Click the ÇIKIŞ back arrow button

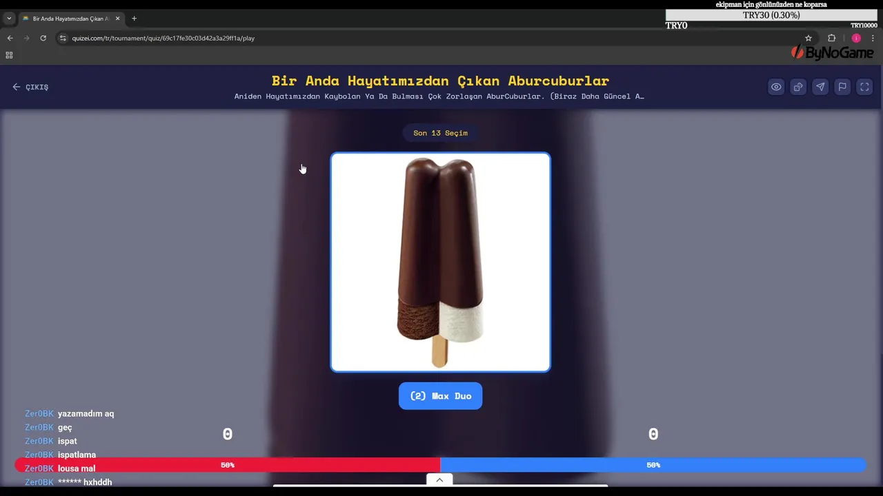click(30, 87)
